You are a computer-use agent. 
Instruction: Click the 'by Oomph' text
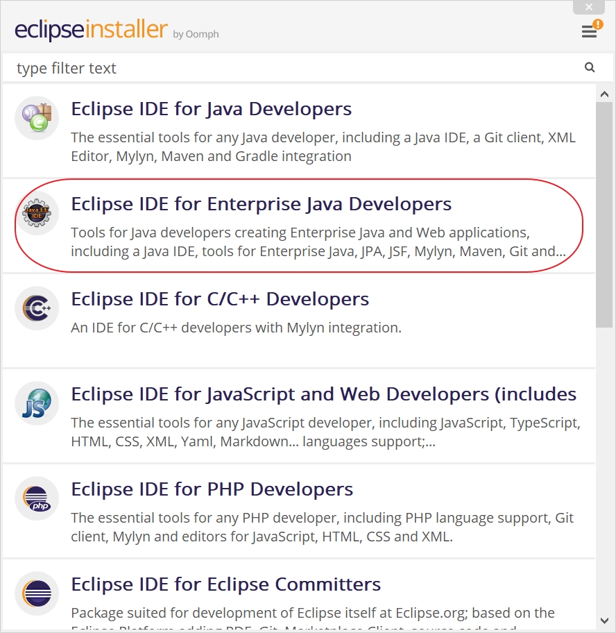tap(196, 35)
